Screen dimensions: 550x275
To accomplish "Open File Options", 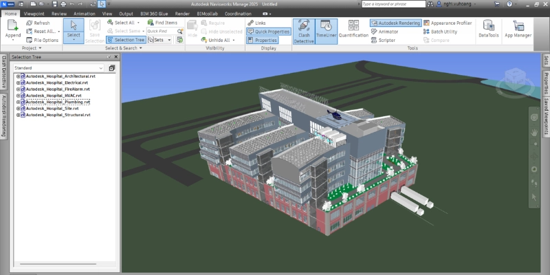I will click(x=43, y=40).
